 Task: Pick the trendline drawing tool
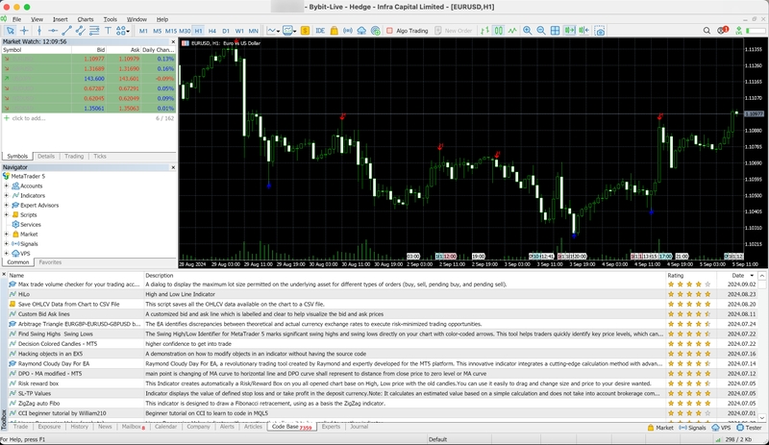[66, 31]
